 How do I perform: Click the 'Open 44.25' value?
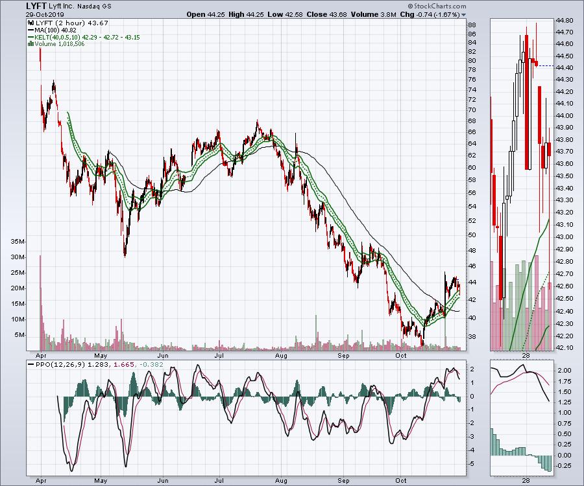tap(204, 14)
